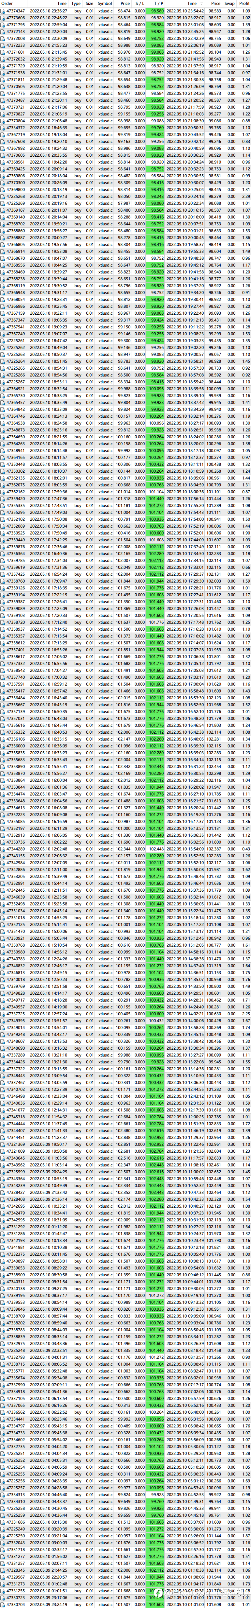251x1608 pixels.
Task: Click open price 98.647 in order 47371938 row
Action: (125, 72)
